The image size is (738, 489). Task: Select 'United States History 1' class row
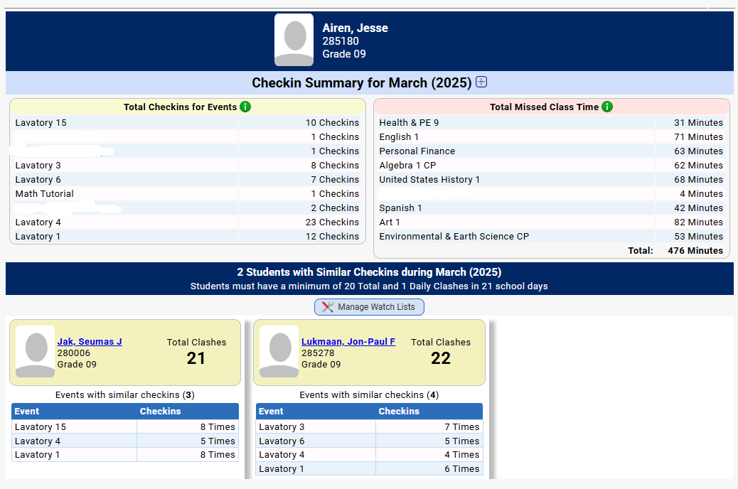pos(551,179)
